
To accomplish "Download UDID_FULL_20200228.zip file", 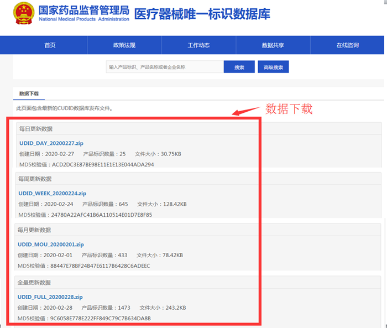I will click(50, 296).
